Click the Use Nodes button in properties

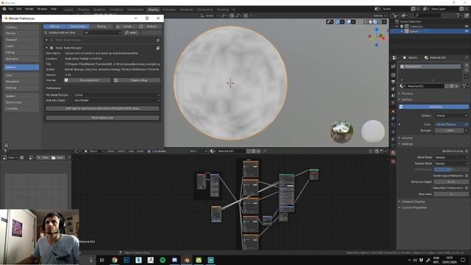coord(433,107)
